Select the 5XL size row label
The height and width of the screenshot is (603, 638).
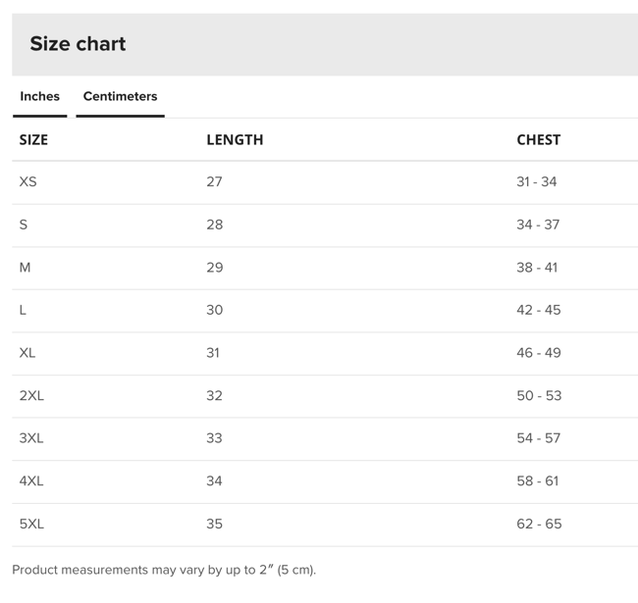(31, 524)
